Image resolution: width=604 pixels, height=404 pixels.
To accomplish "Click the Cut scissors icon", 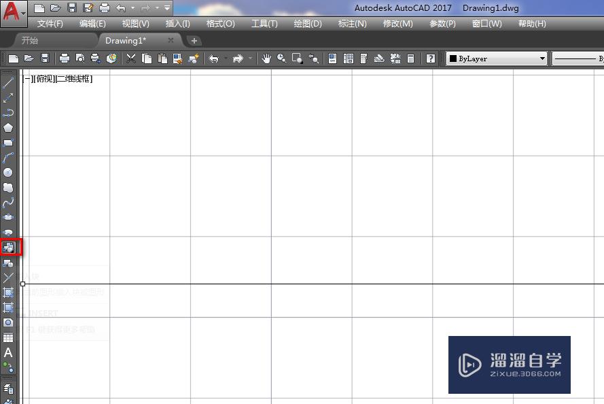I will [x=131, y=58].
